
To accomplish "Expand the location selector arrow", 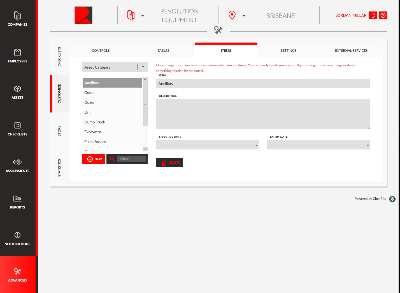I will [x=244, y=16].
